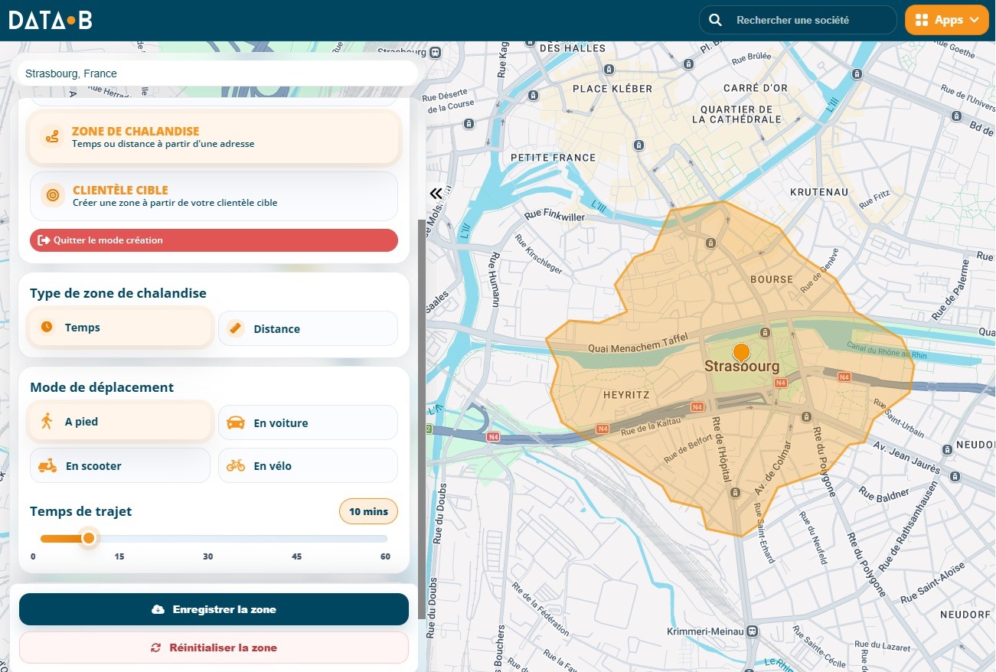Click the cloud upload icon on Enregistrer
996x672 pixels.
(158, 609)
